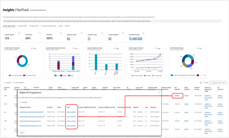Click filter funnel icon on Copilot Usage by Product chart
Image resolution: width=229 pixels, height=138 pixels.
156,48
